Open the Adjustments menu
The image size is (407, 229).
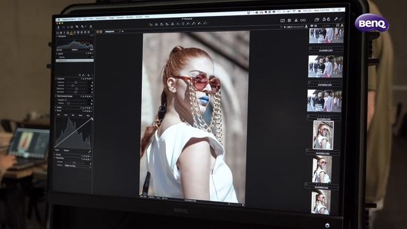coord(100,18)
